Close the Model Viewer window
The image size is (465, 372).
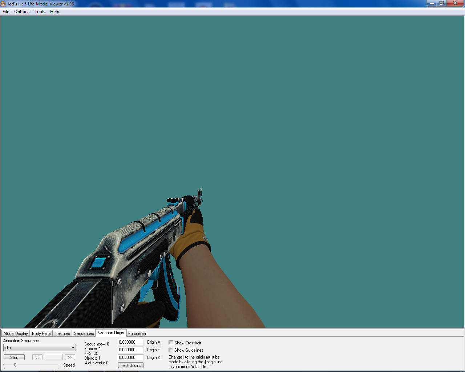click(x=455, y=3)
